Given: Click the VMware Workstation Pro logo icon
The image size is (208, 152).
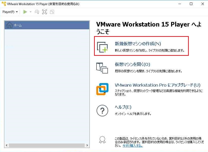Looking at the screenshot, I should point(102,89).
